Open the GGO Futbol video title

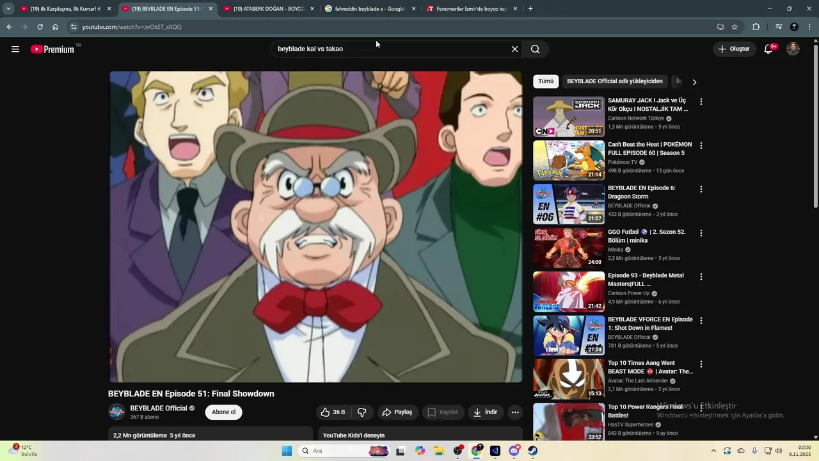point(647,236)
